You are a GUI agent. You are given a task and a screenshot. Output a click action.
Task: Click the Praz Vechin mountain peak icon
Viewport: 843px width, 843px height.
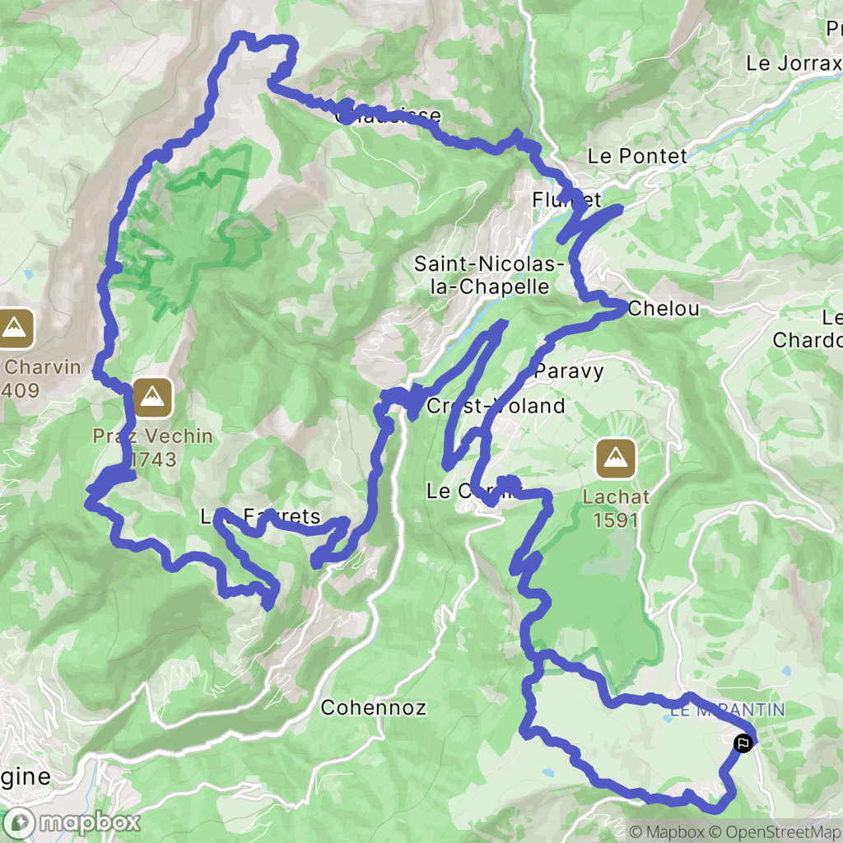pos(152,398)
